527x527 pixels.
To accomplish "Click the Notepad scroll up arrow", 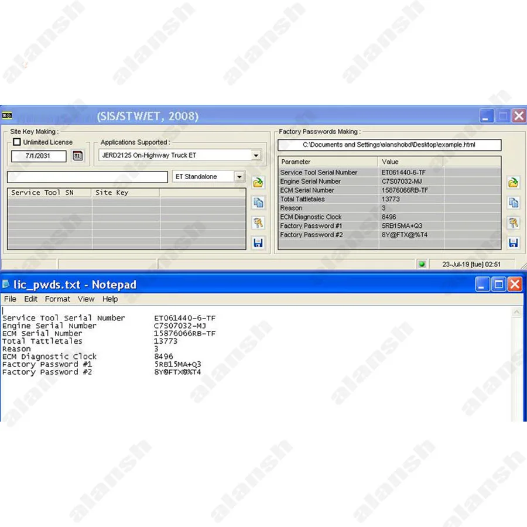I will coord(516,312).
